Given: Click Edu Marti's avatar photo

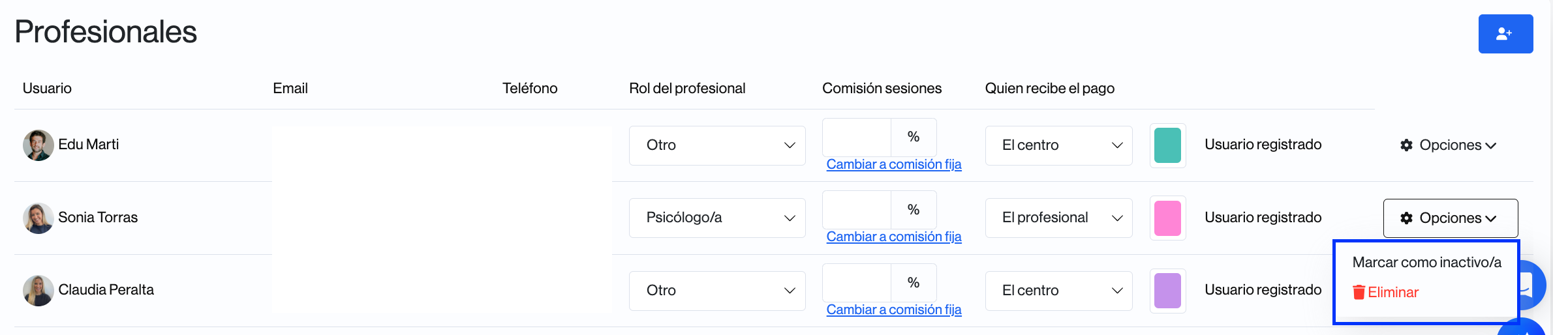Looking at the screenshot, I should pos(38,145).
